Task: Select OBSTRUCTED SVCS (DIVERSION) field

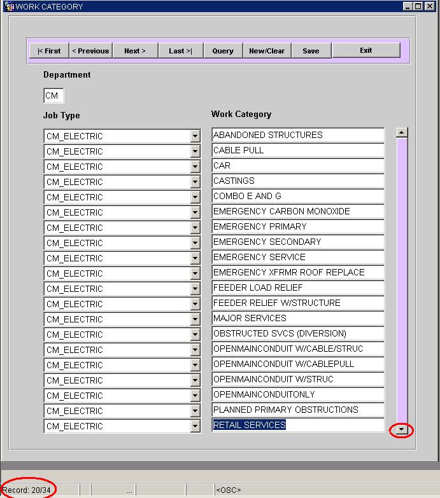Action: coord(298,333)
